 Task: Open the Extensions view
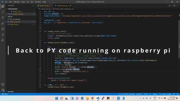click(3, 29)
